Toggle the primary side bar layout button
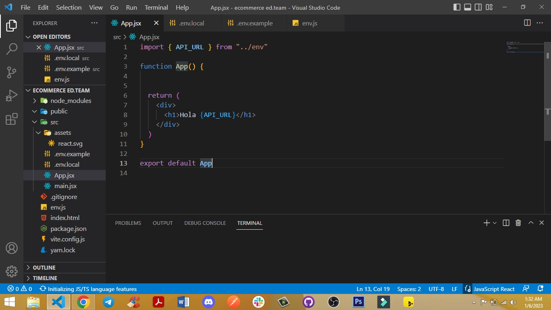Screen dimensions: 551x310 tap(457, 7)
